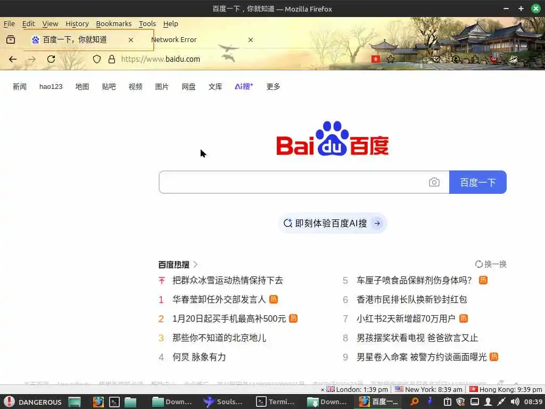The height and width of the screenshot is (409, 545).
Task: Refresh hot searches with 换一换
Action: tap(491, 264)
